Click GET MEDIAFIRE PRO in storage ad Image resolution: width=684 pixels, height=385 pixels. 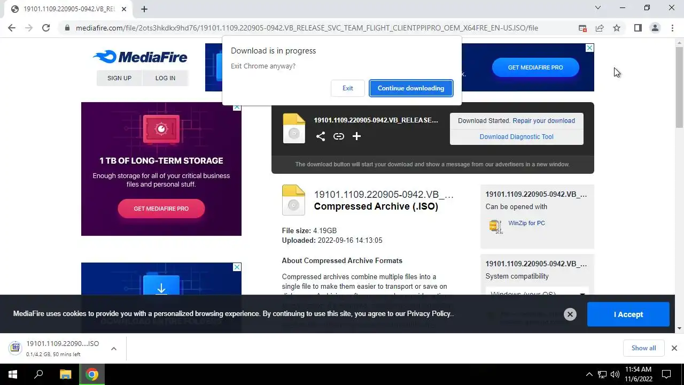(161, 209)
